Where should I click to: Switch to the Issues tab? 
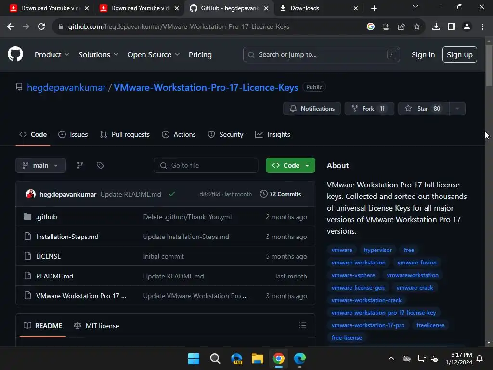[73, 135]
